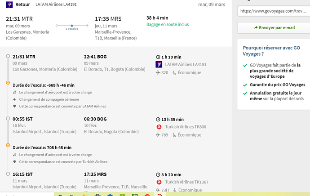Click the 06:30 BOG arrival time
This screenshot has height=196, width=310.
95,119
